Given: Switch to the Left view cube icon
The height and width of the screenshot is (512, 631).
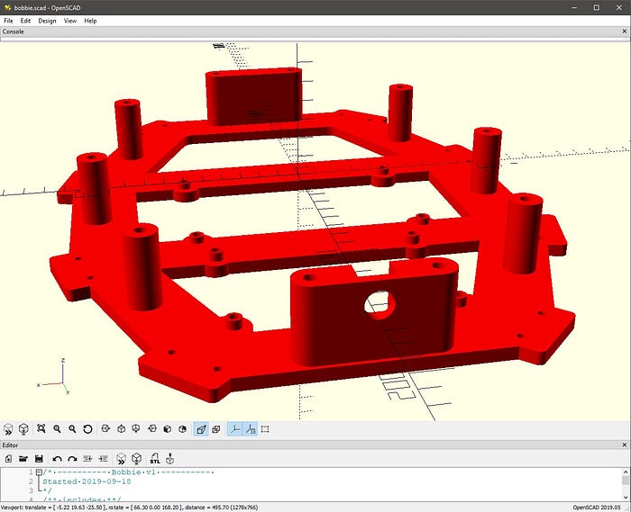Looking at the screenshot, I should [152, 429].
